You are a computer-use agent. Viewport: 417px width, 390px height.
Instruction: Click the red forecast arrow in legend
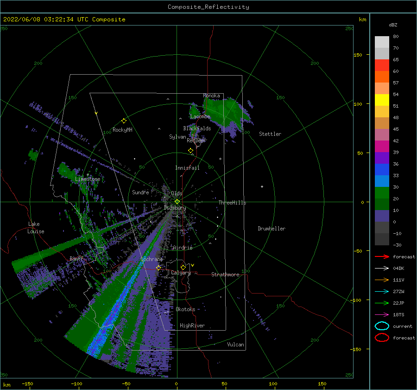tap(382, 256)
